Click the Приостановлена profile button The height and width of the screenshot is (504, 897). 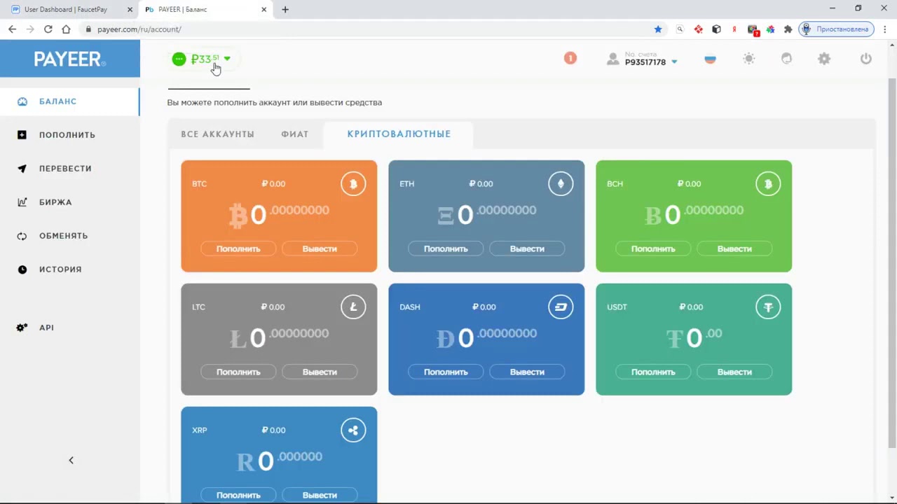coord(837,29)
